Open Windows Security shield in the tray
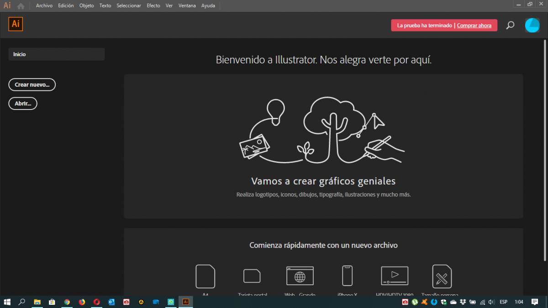This screenshot has width=548, height=308. pyautogui.click(x=444, y=302)
